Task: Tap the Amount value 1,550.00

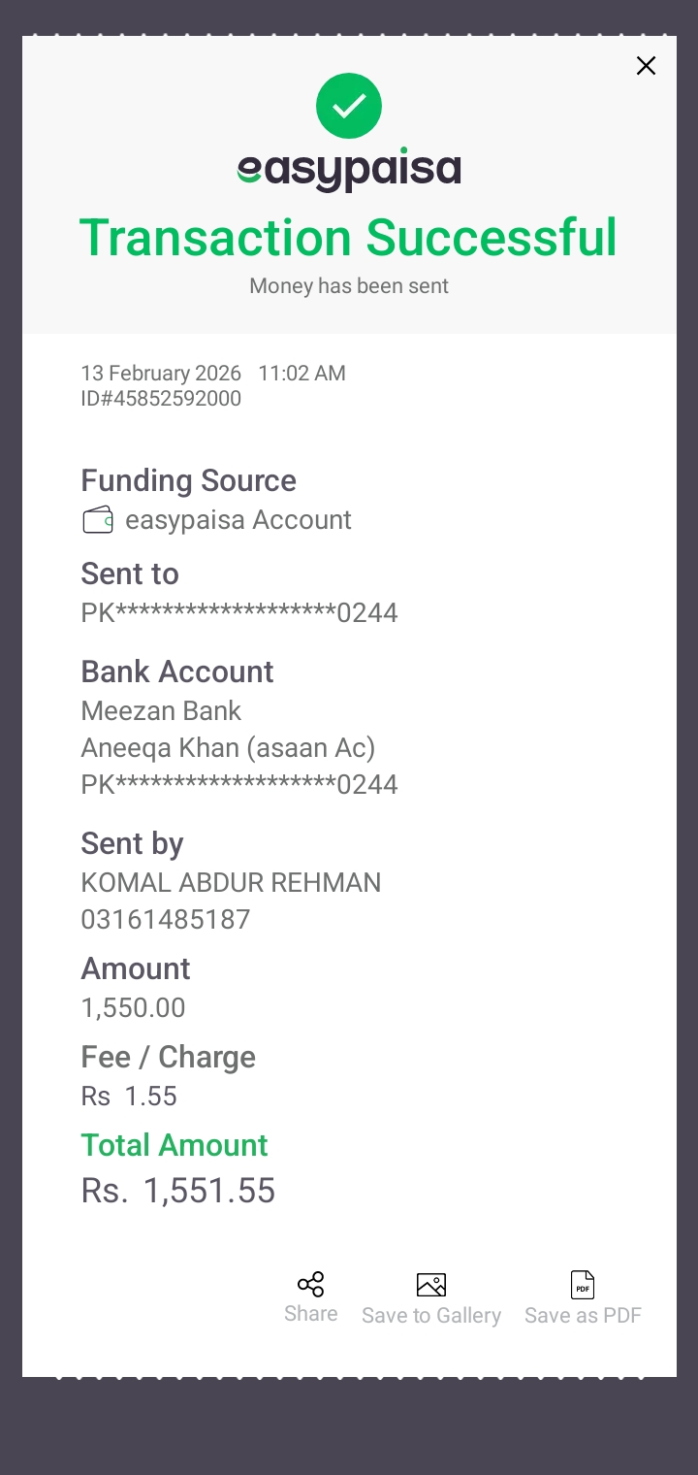Action: pyautogui.click(x=133, y=1008)
